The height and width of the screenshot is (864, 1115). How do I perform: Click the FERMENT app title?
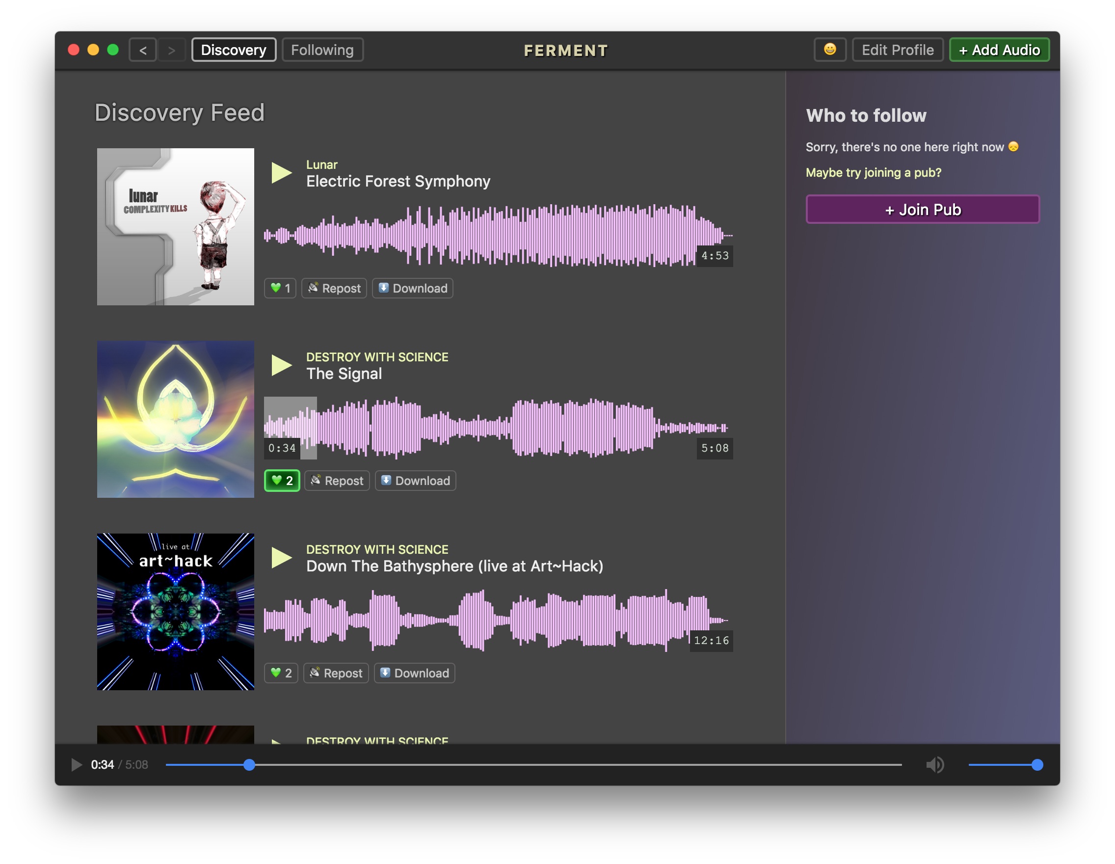pos(566,51)
